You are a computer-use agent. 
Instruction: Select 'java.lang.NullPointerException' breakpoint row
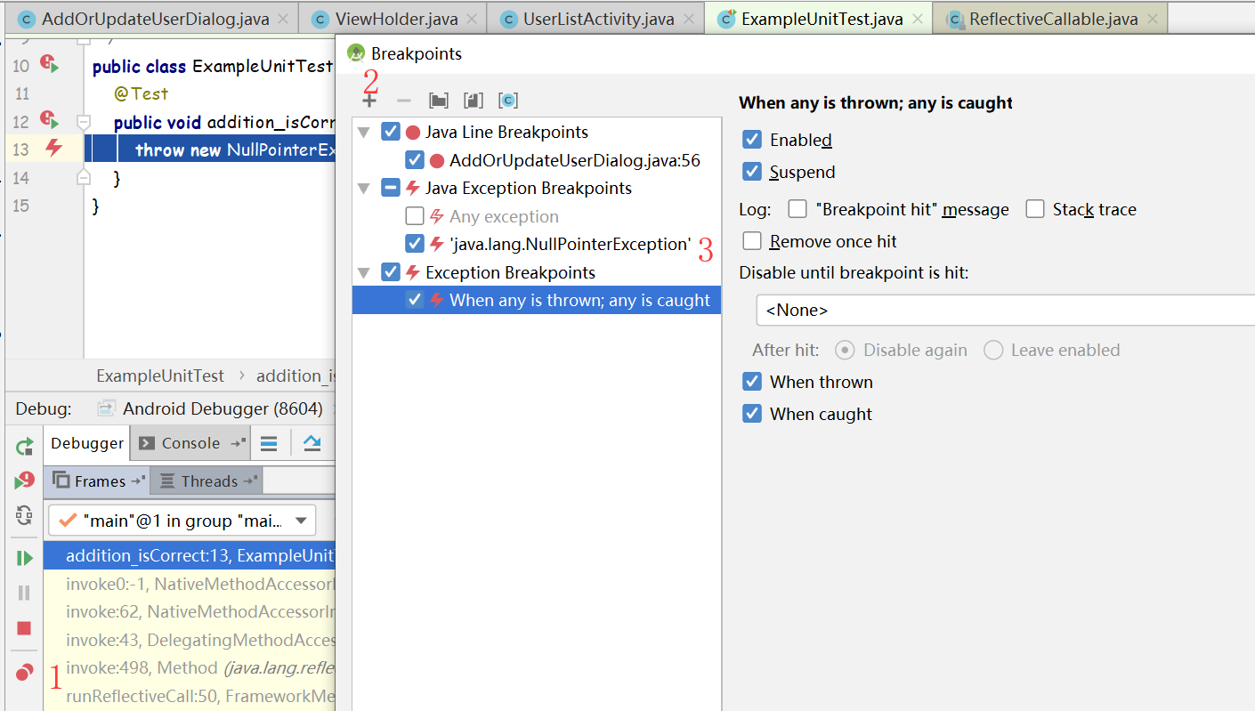click(x=537, y=244)
